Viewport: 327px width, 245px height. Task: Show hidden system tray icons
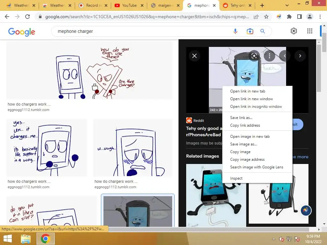274,239
